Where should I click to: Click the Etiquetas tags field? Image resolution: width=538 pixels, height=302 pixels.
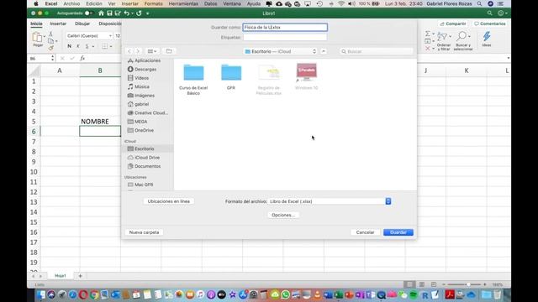[x=285, y=37]
